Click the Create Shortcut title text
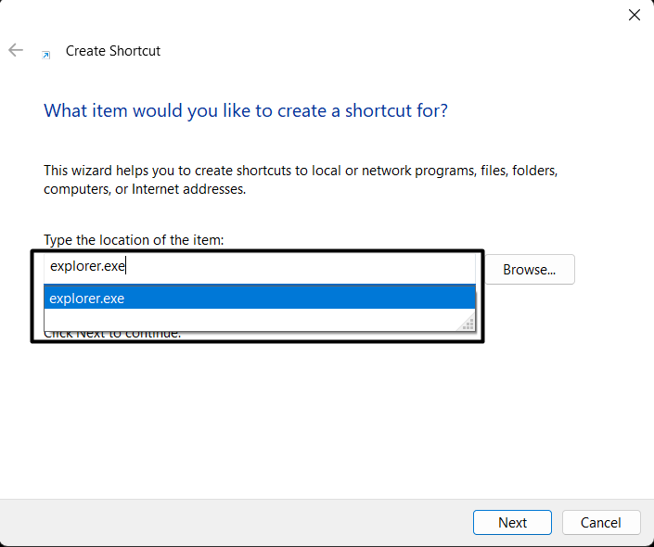Screen dimensions: 654x547 click(x=113, y=51)
